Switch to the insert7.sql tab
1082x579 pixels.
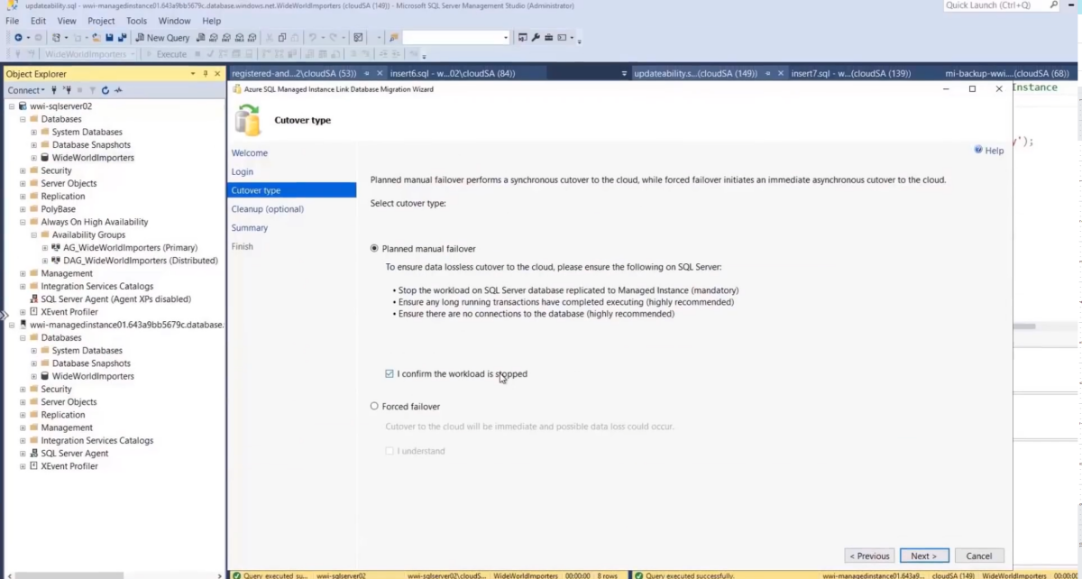pos(850,73)
